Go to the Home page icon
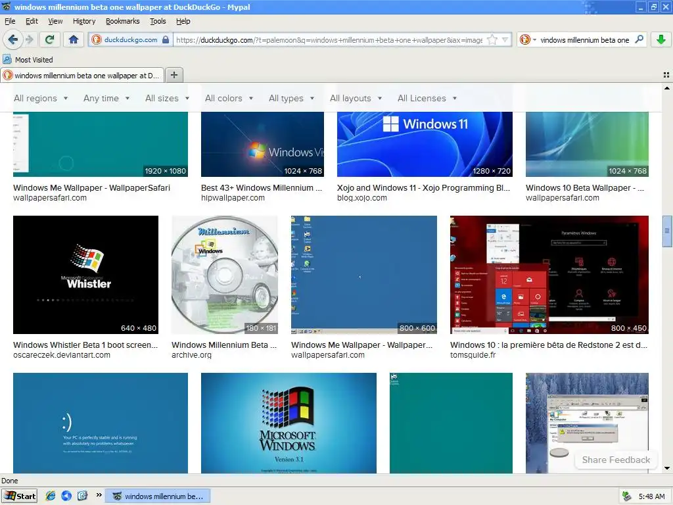This screenshot has width=673, height=505. tap(74, 40)
